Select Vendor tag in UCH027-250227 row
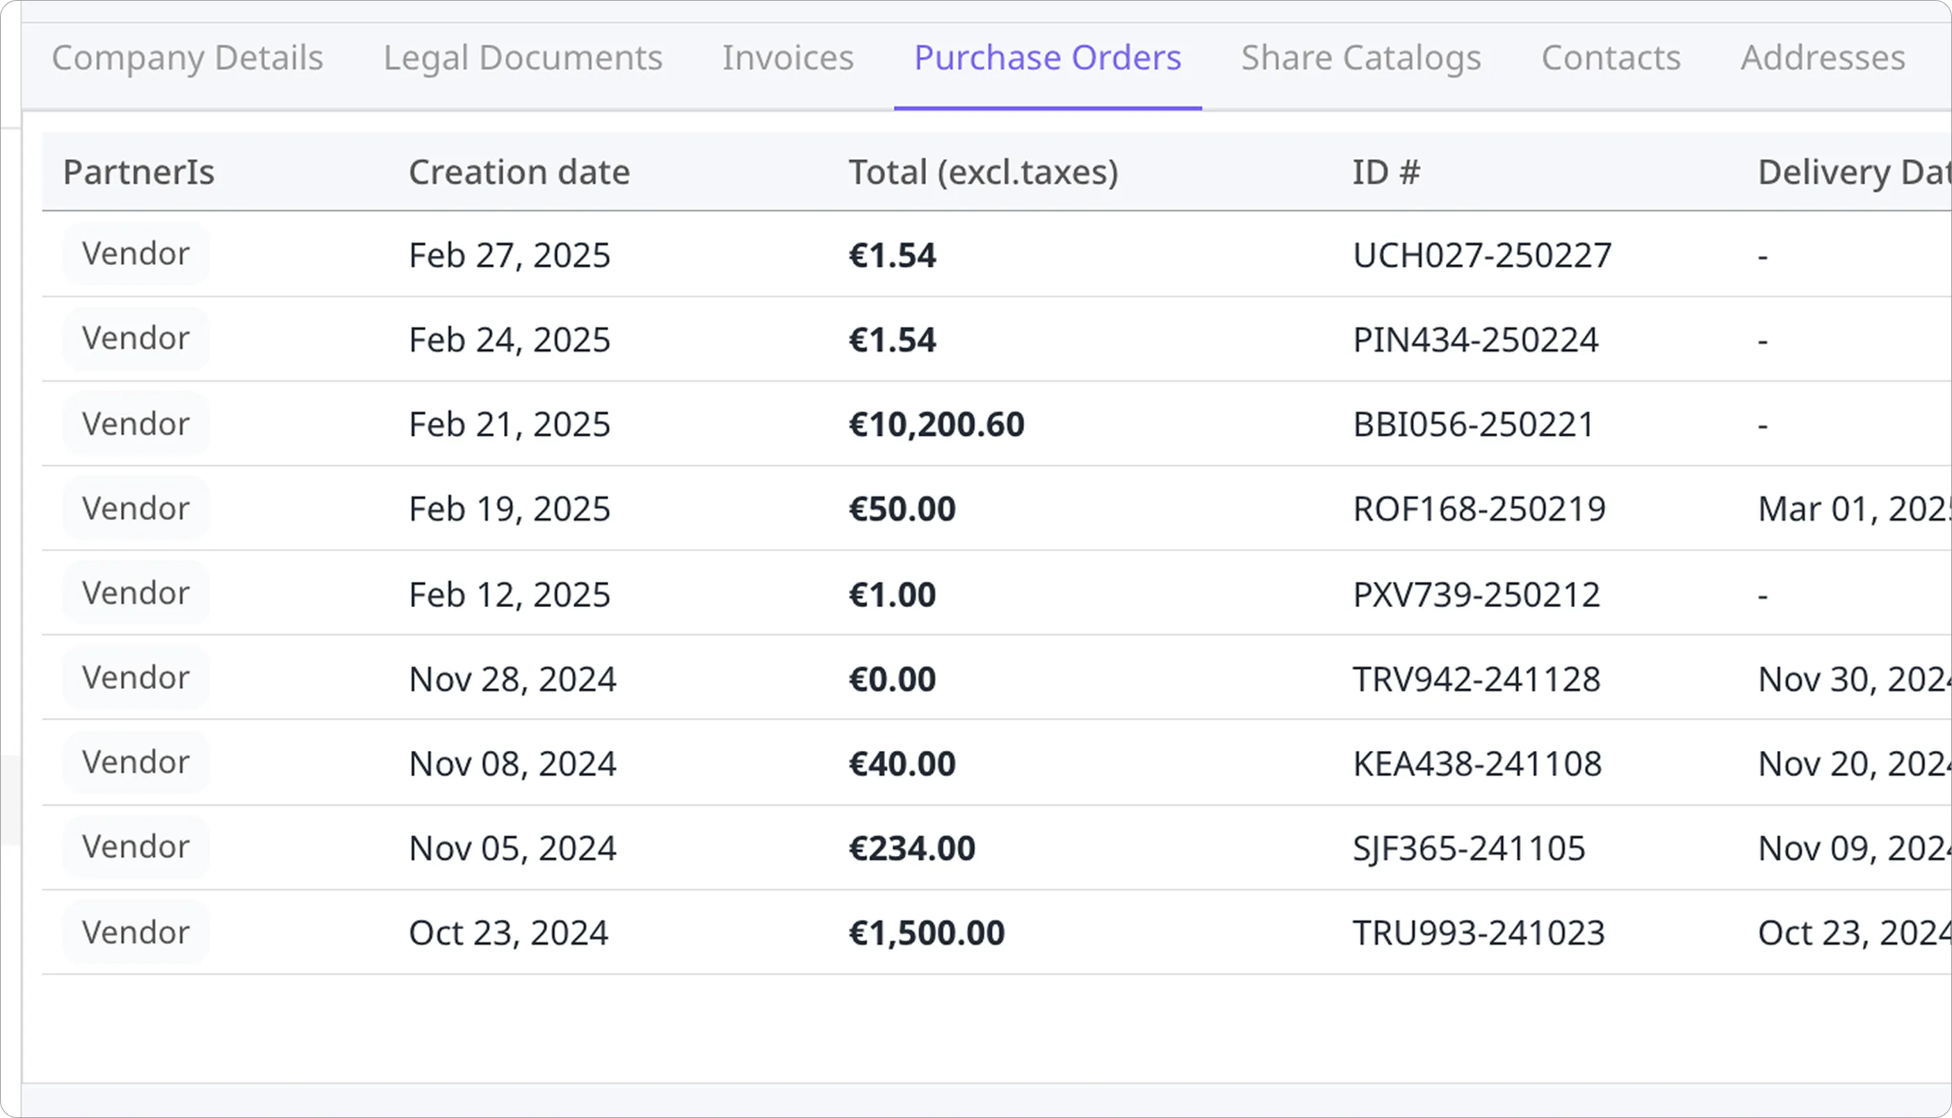This screenshot has height=1118, width=1952. tap(136, 254)
